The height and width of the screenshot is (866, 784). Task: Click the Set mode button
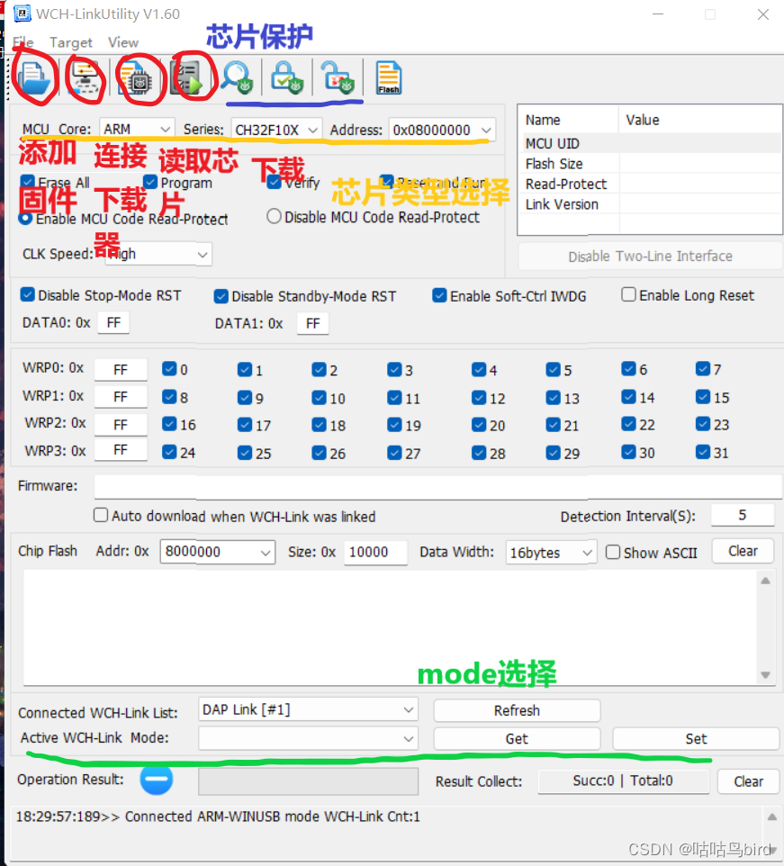[696, 738]
